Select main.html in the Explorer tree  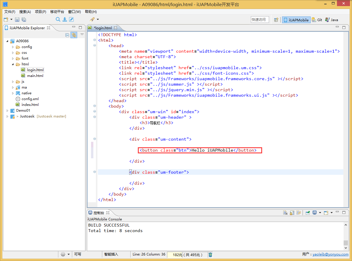(35, 76)
